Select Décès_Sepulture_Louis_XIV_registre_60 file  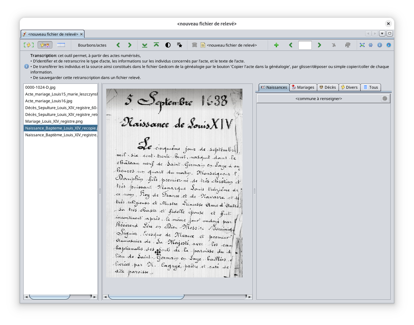tap(61, 108)
